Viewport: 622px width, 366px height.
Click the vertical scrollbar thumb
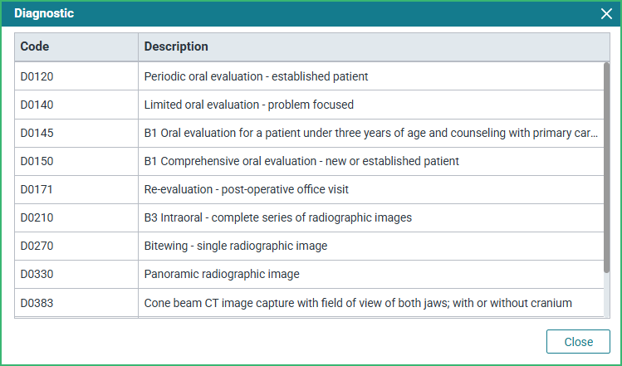point(606,168)
